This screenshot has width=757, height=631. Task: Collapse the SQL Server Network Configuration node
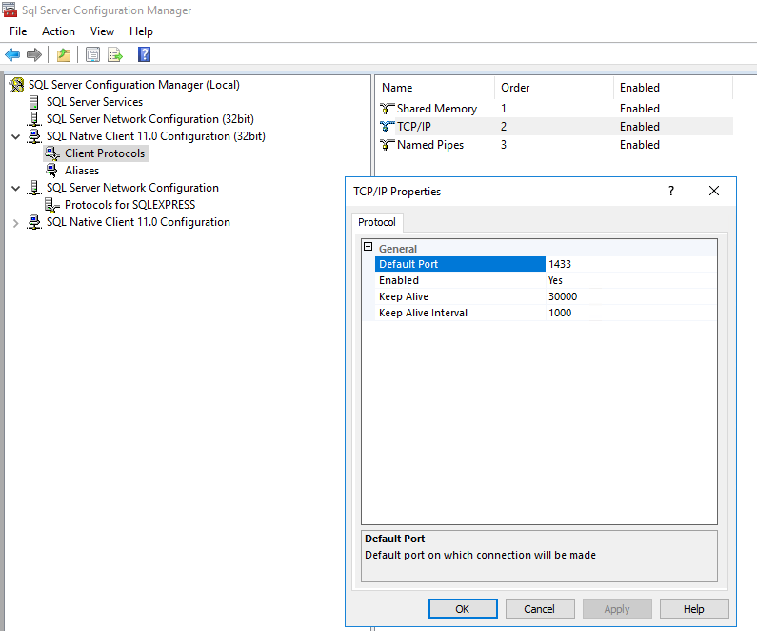point(15,188)
